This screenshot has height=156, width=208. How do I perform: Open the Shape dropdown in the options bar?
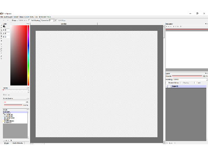click(19, 20)
